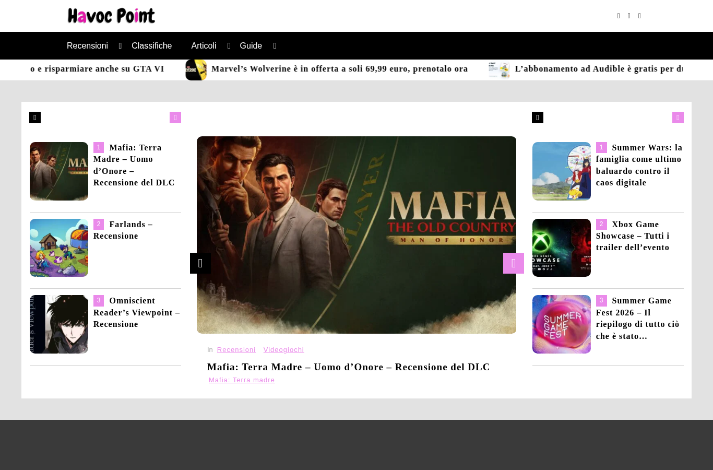The width and height of the screenshot is (713, 470).
Task: Open the Farlands review thumbnail
Action: [59, 248]
